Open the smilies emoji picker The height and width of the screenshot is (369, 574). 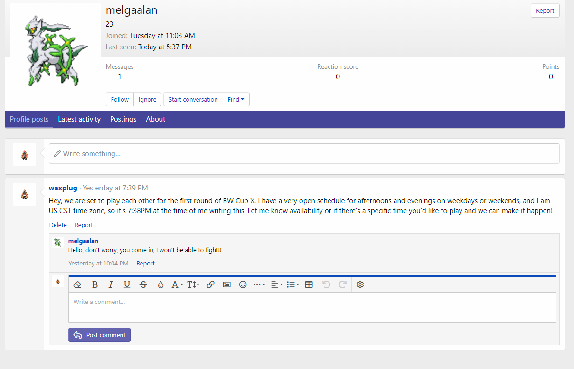pos(243,284)
